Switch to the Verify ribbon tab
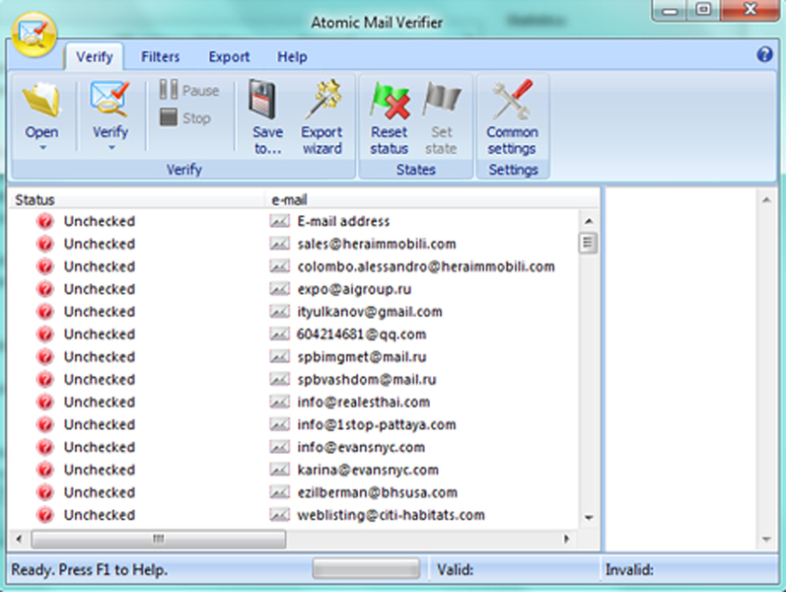The width and height of the screenshot is (786, 592). [x=95, y=56]
